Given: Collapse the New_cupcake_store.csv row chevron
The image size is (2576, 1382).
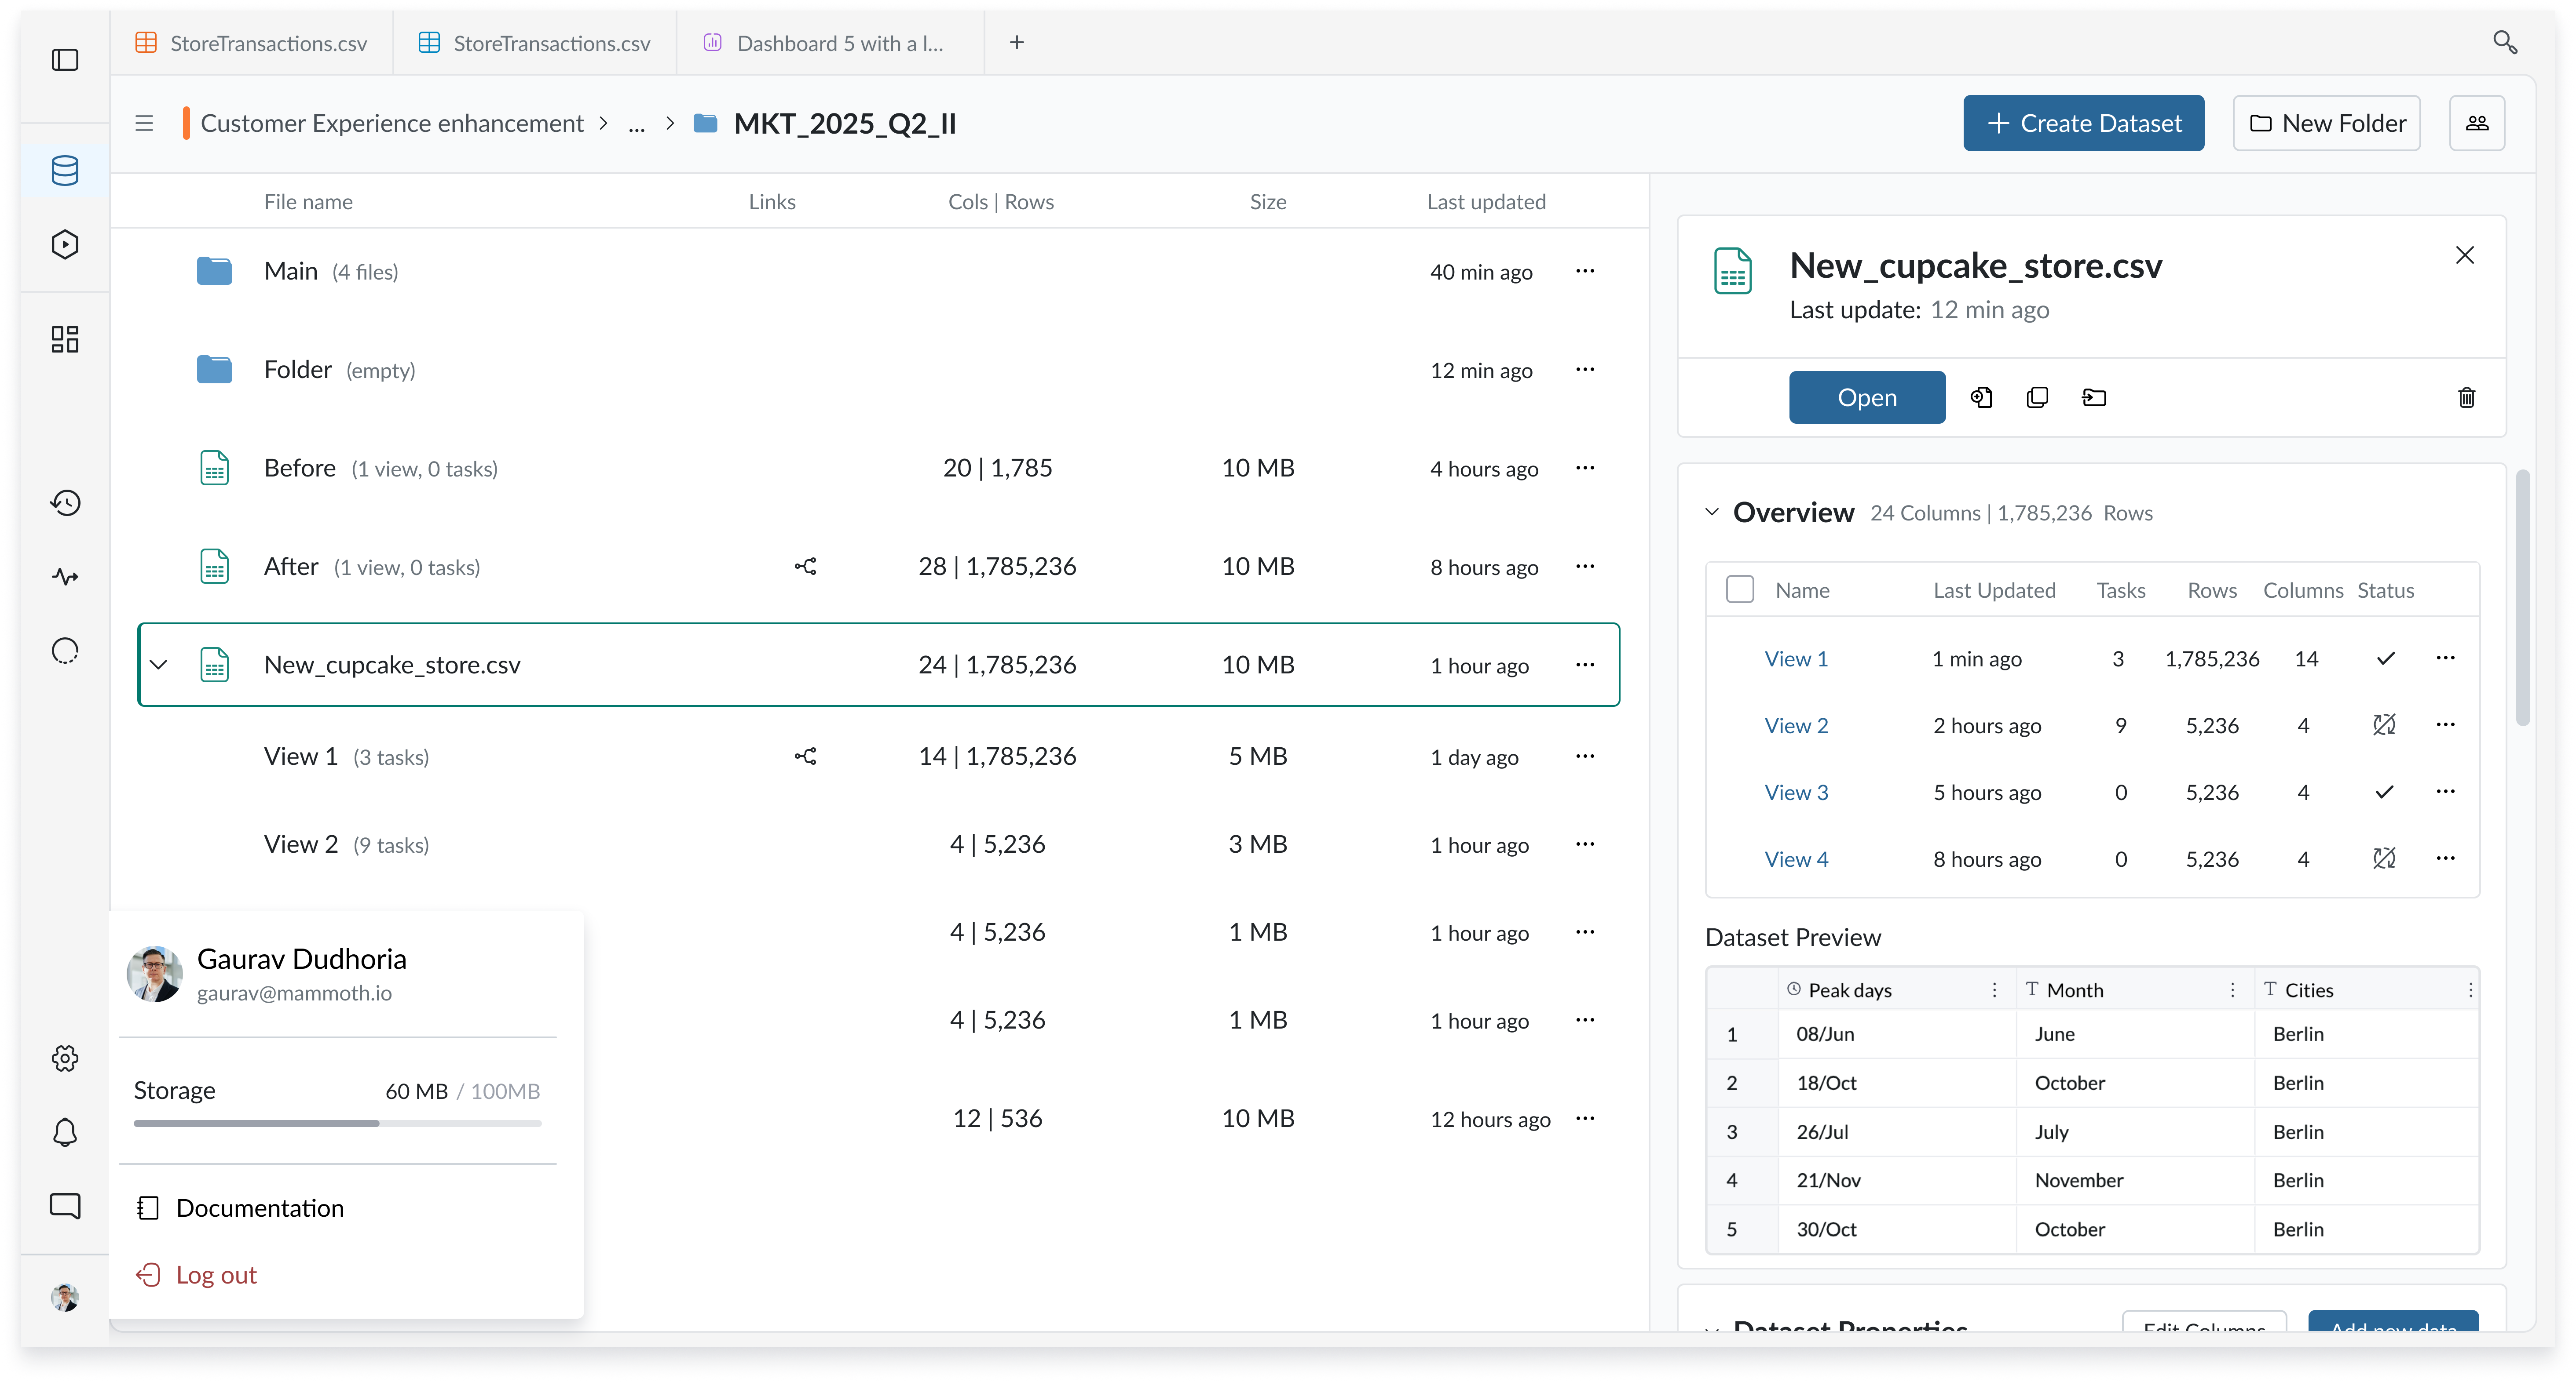Looking at the screenshot, I should coord(159,665).
